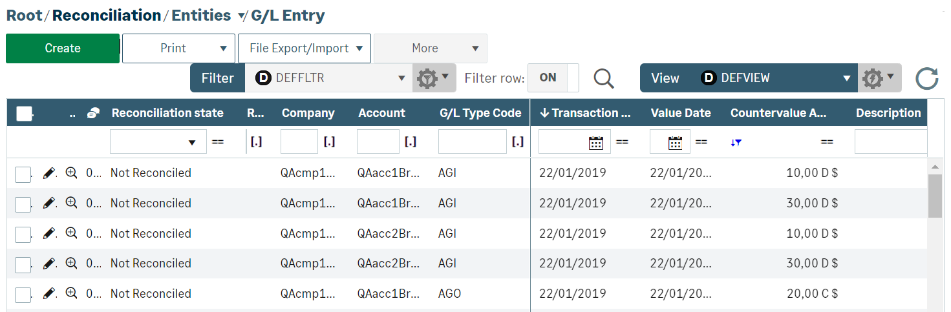The image size is (951, 312).
Task: Click the green Create button
Action: coord(63,48)
